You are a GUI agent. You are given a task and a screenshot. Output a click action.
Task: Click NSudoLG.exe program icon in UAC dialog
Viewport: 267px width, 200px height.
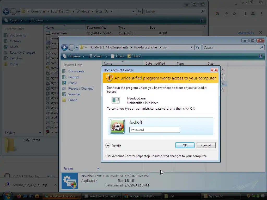pyautogui.click(x=116, y=100)
